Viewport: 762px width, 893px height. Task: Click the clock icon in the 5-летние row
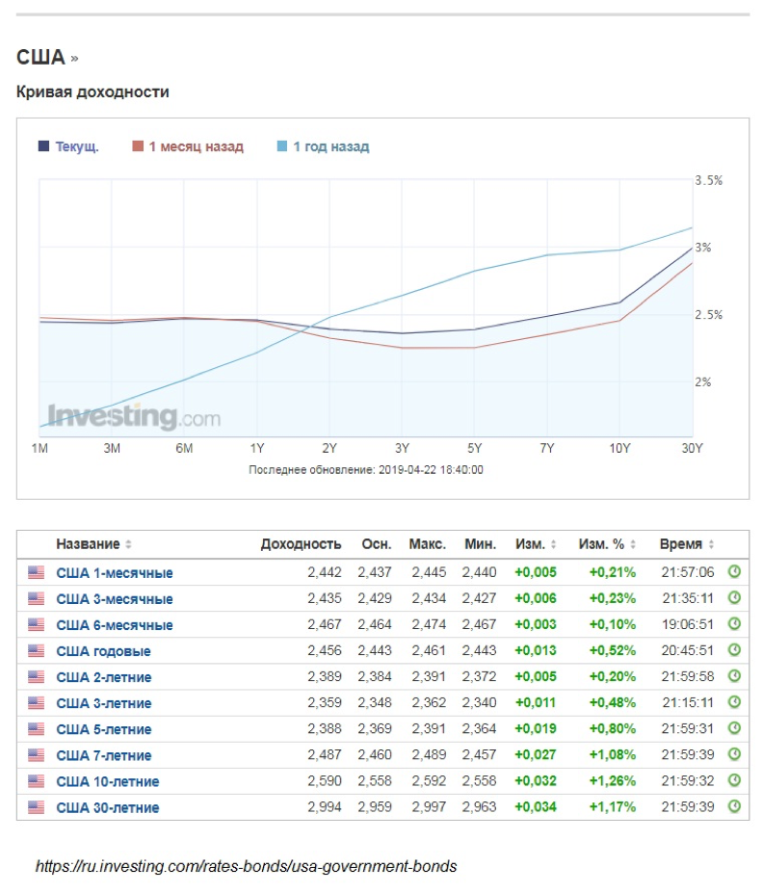tap(734, 728)
